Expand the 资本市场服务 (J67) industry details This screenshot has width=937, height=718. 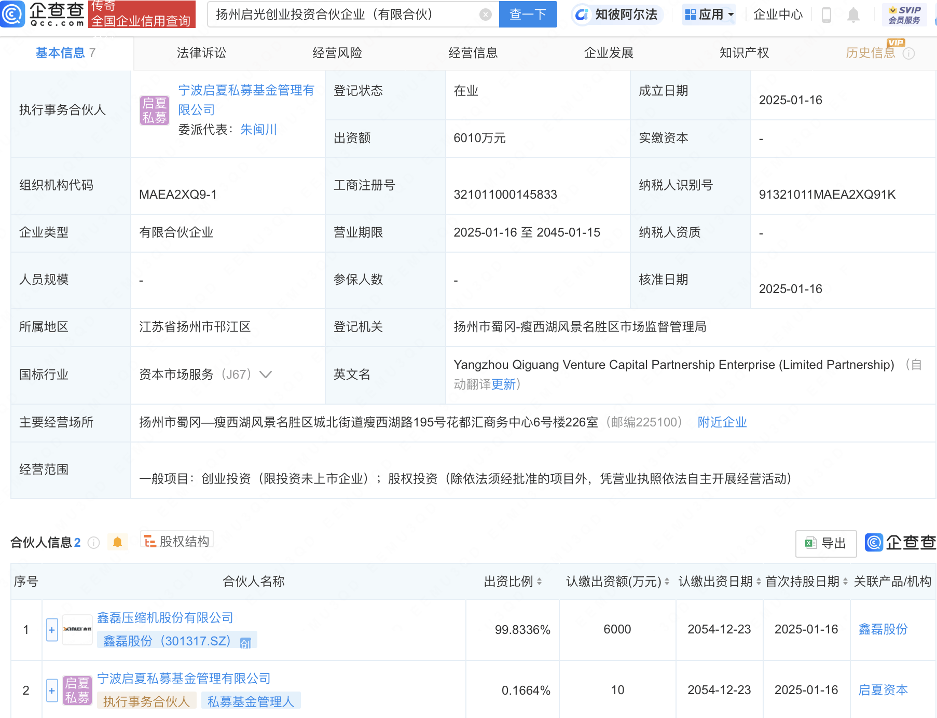pyautogui.click(x=266, y=375)
